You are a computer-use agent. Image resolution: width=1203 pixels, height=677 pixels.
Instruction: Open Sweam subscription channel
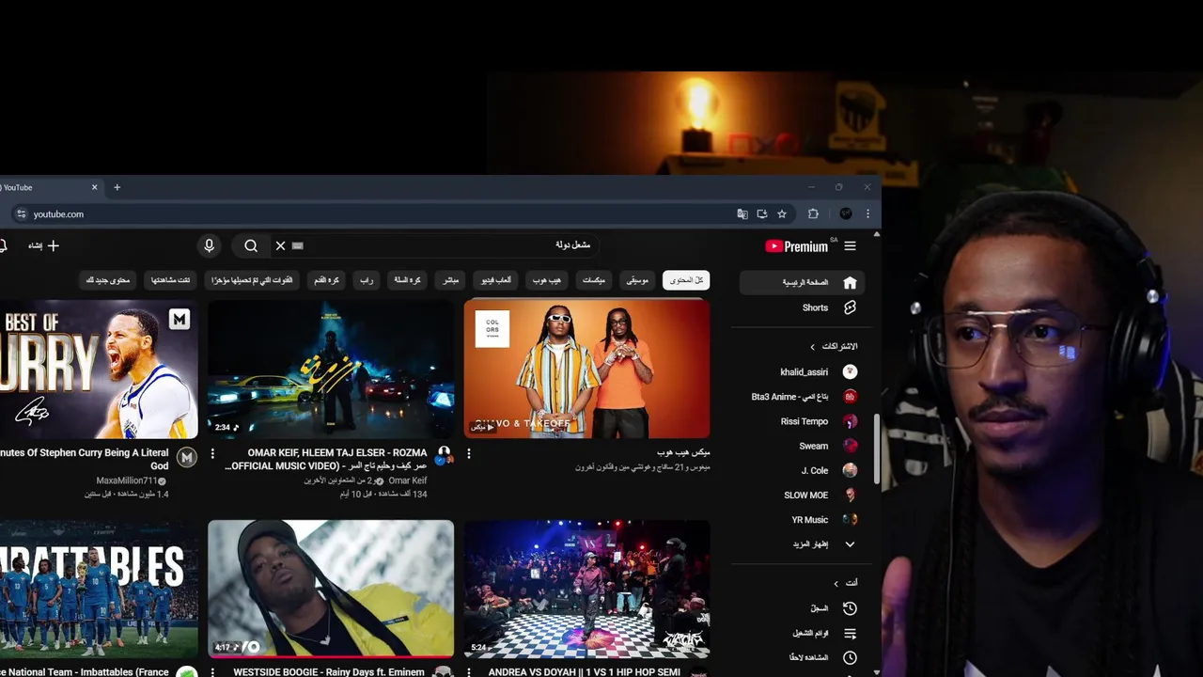[x=802, y=446]
